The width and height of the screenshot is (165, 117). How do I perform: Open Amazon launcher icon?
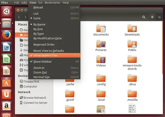[6, 106]
